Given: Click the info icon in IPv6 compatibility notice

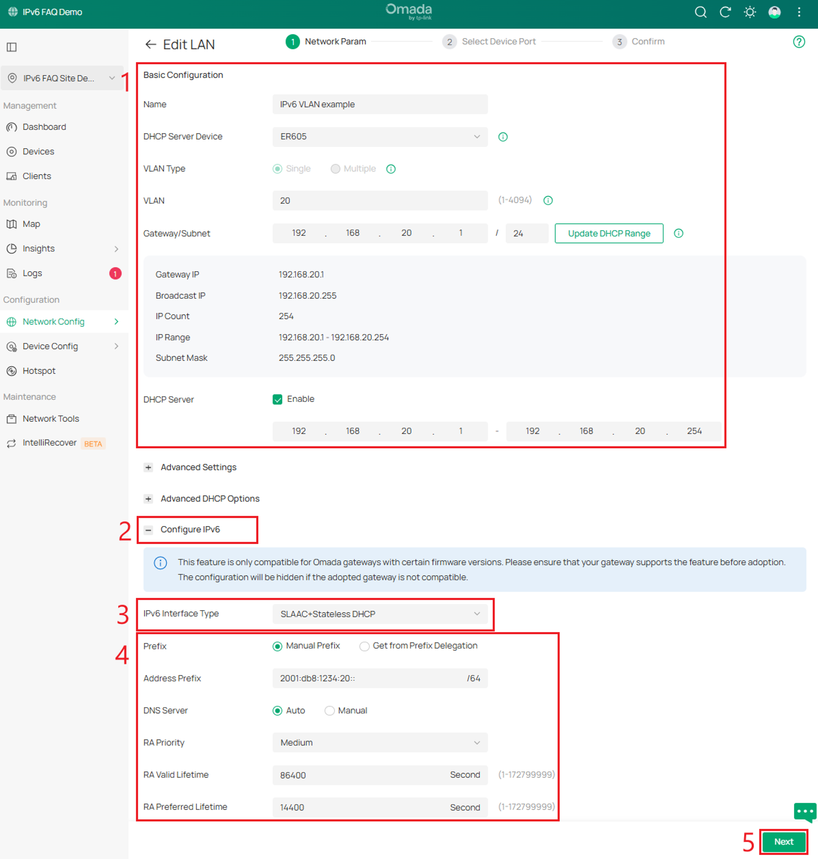Looking at the screenshot, I should 161,562.
